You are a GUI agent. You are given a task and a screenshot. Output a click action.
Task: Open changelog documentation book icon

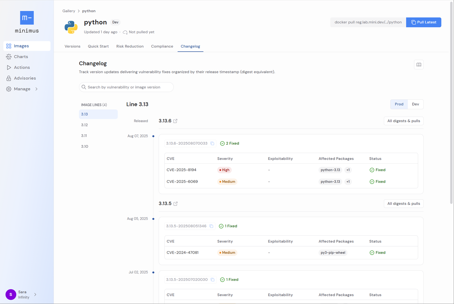click(x=419, y=65)
